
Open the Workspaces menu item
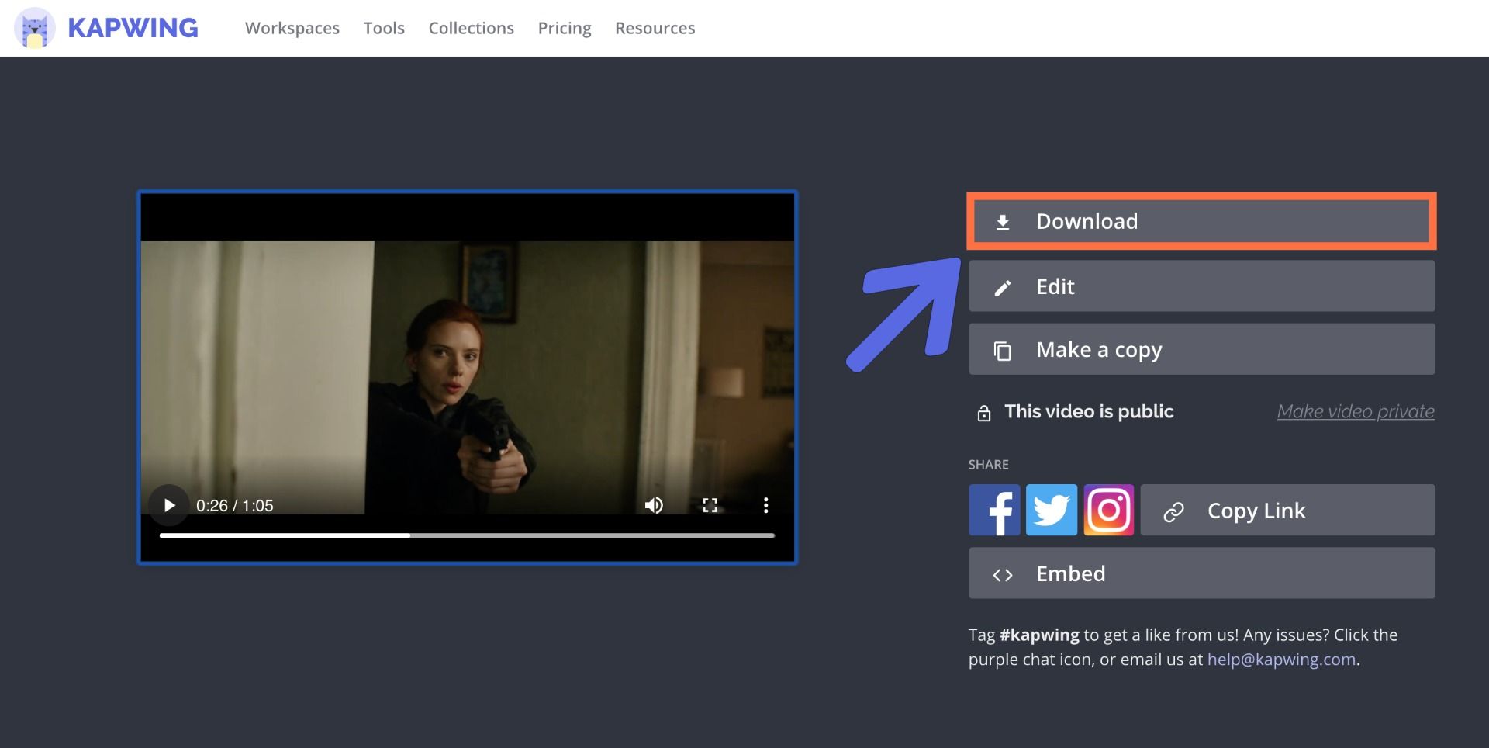292,28
